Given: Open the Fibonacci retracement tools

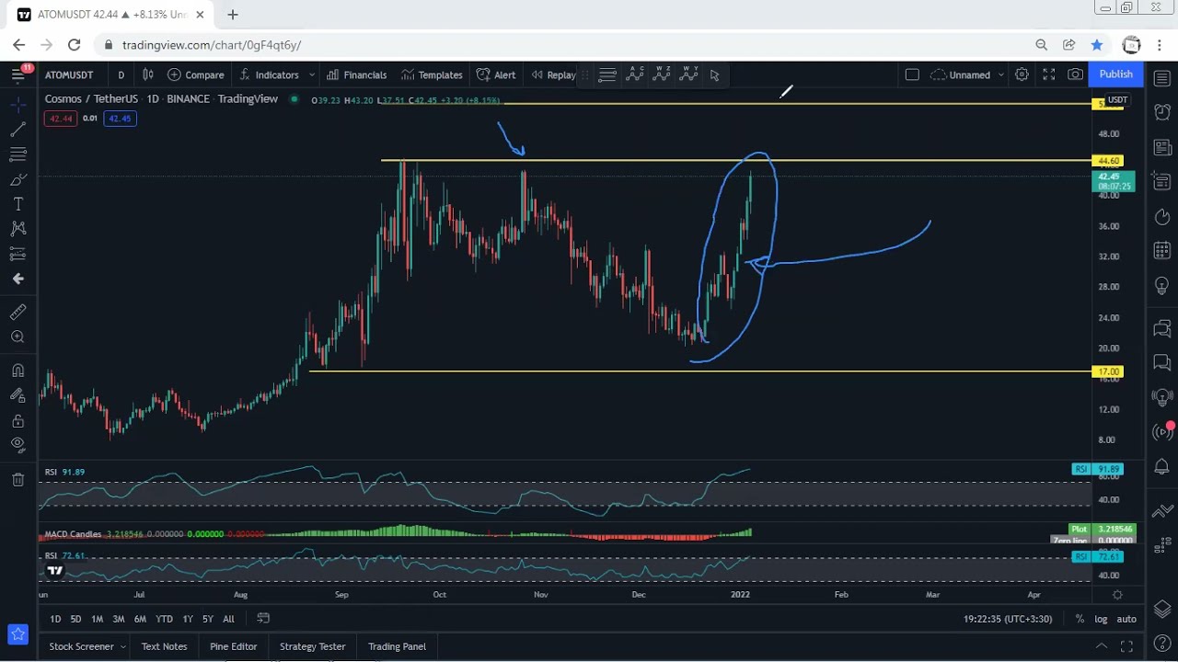Looking at the screenshot, I should (17, 154).
